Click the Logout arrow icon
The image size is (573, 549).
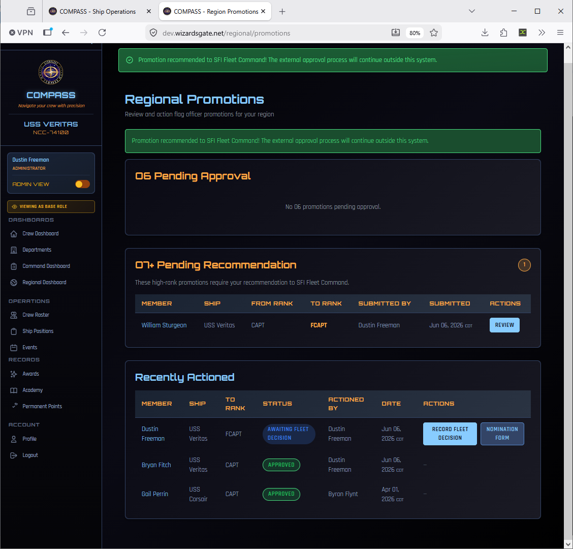click(14, 455)
